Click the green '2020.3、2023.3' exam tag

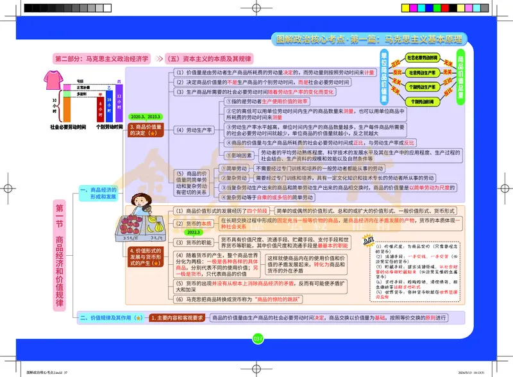coord(145,118)
